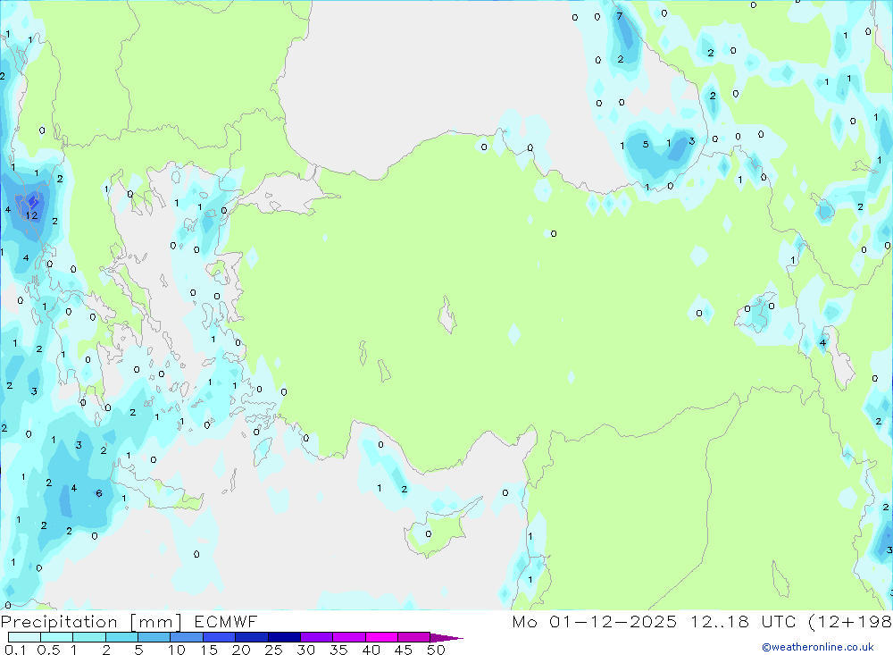
Task: Click the '6' precipitation value on map
Action: pyautogui.click(x=99, y=493)
